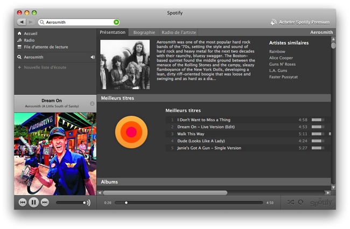
Task: Click the horizontal scrollbar right arrow
Action: tap(328, 193)
